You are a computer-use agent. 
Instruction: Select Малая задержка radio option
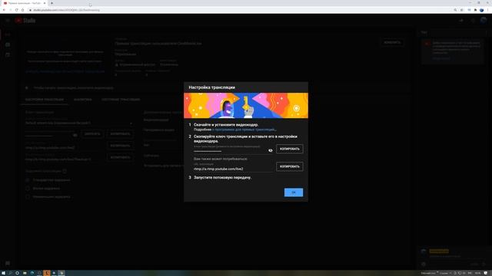coord(28,189)
